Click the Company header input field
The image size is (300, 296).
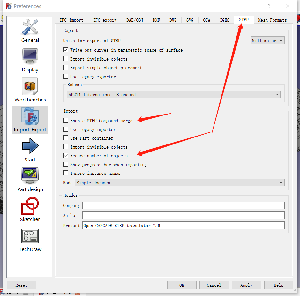pyautogui.click(x=183, y=205)
